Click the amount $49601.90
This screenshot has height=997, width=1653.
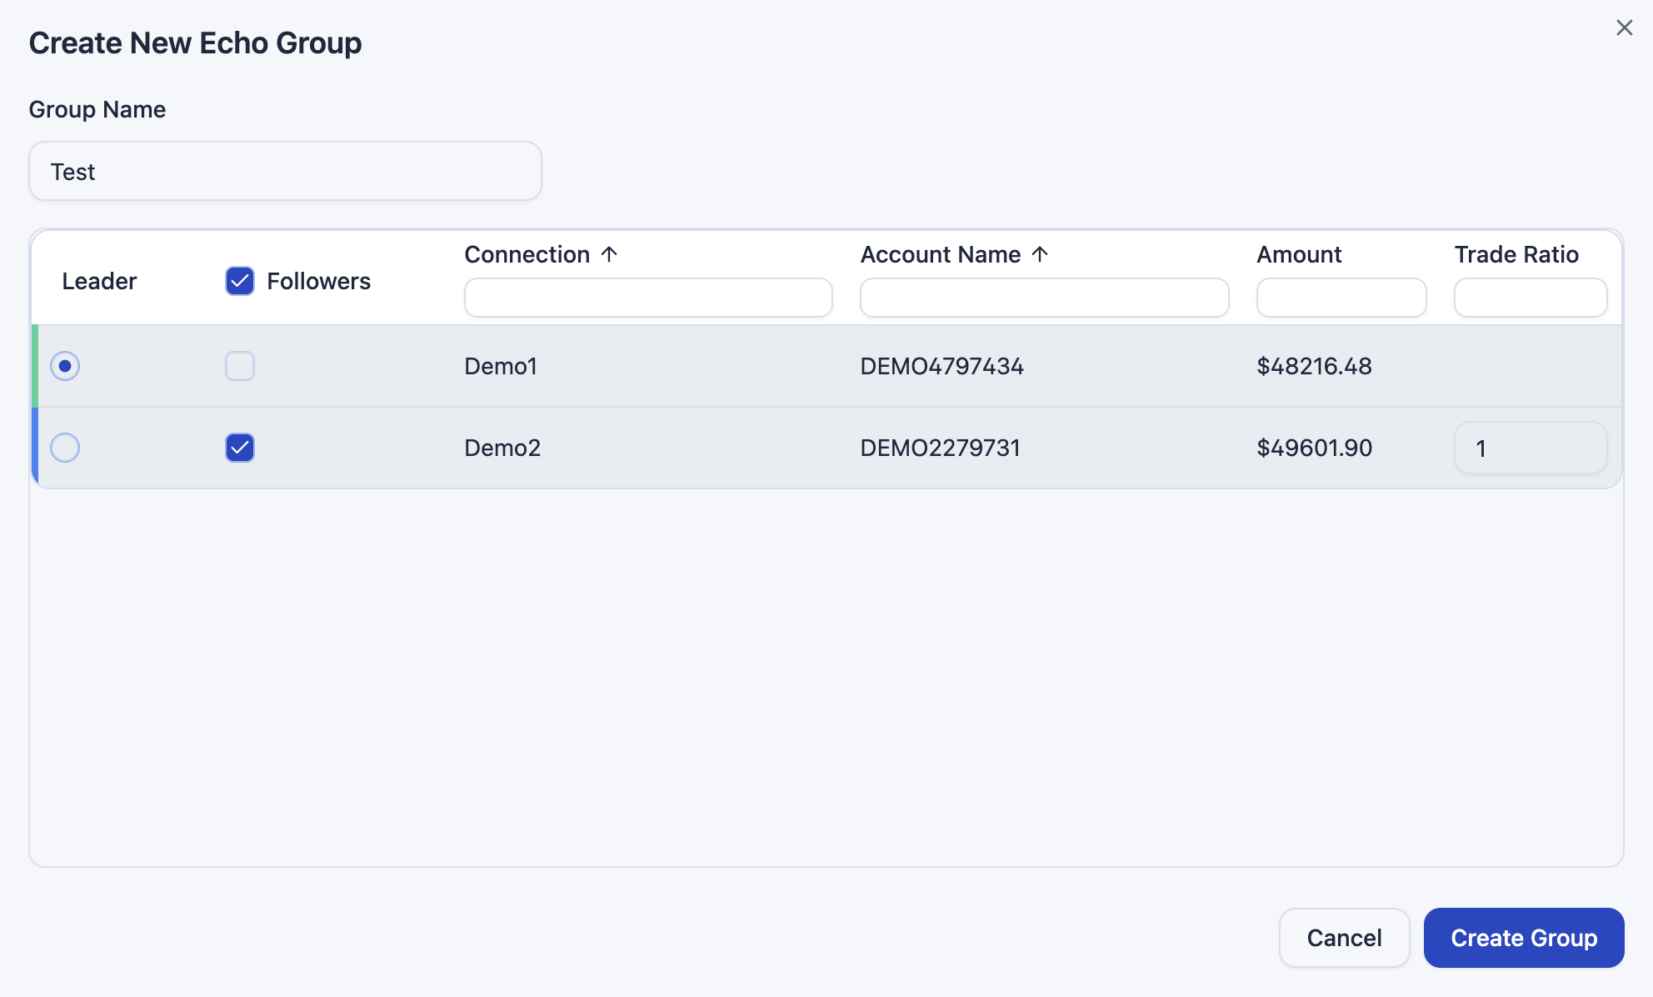pyautogui.click(x=1314, y=448)
